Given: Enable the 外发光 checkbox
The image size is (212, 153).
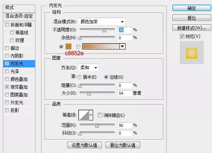Looking at the screenshot, I should (x=7, y=102).
